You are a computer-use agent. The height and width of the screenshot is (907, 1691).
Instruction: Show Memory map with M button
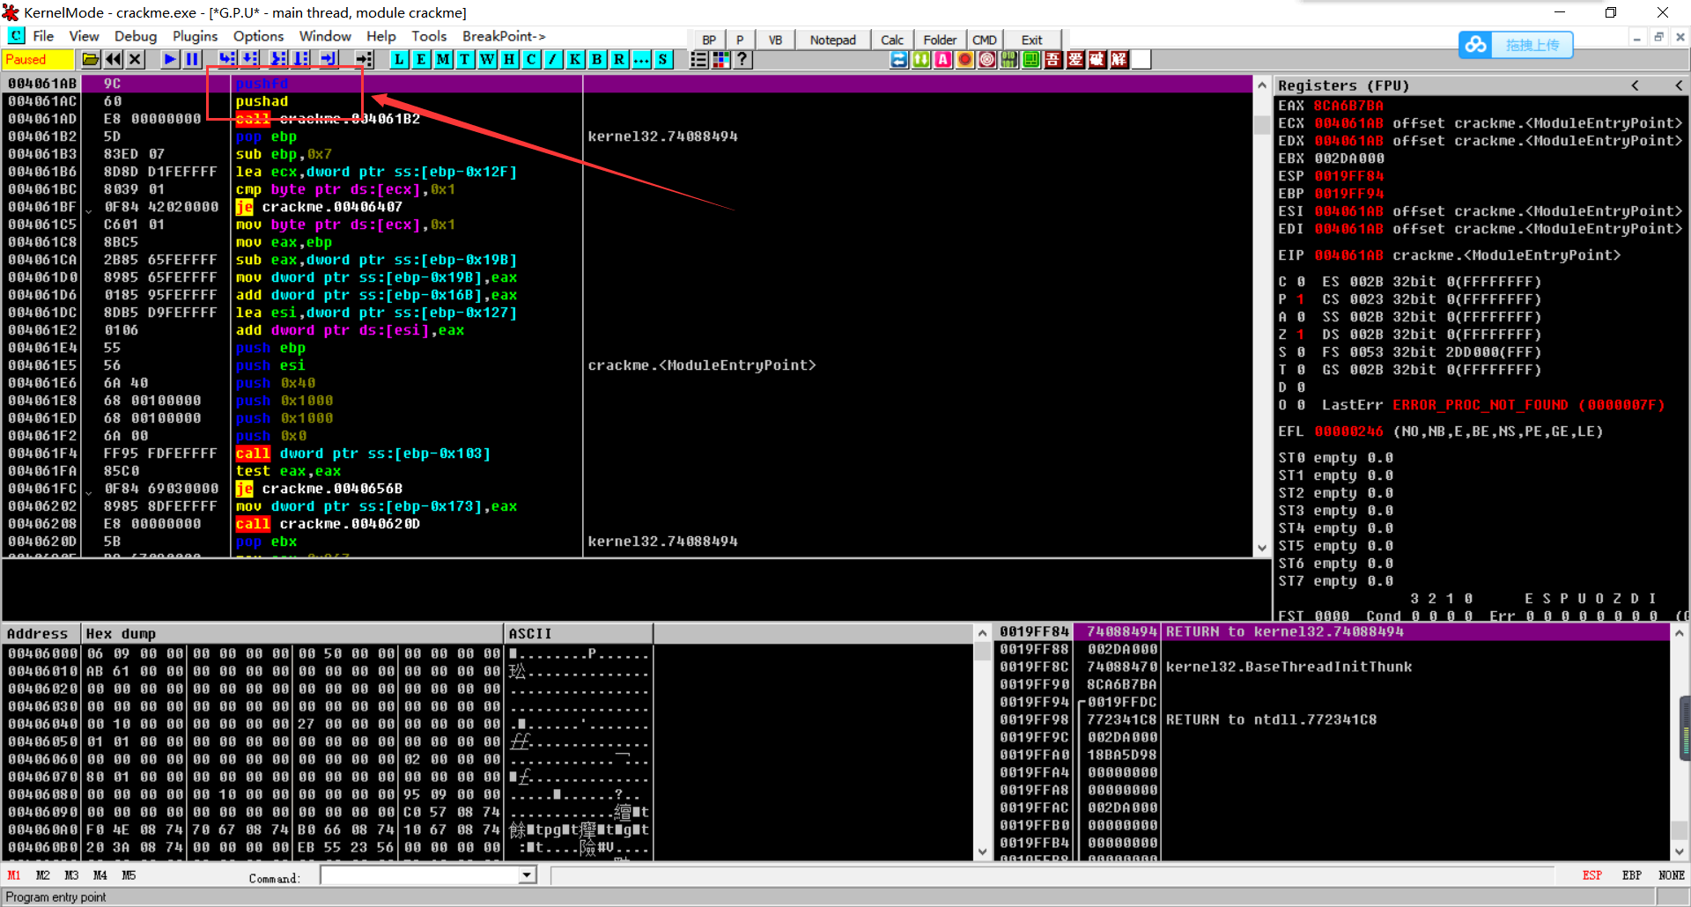pos(443,59)
